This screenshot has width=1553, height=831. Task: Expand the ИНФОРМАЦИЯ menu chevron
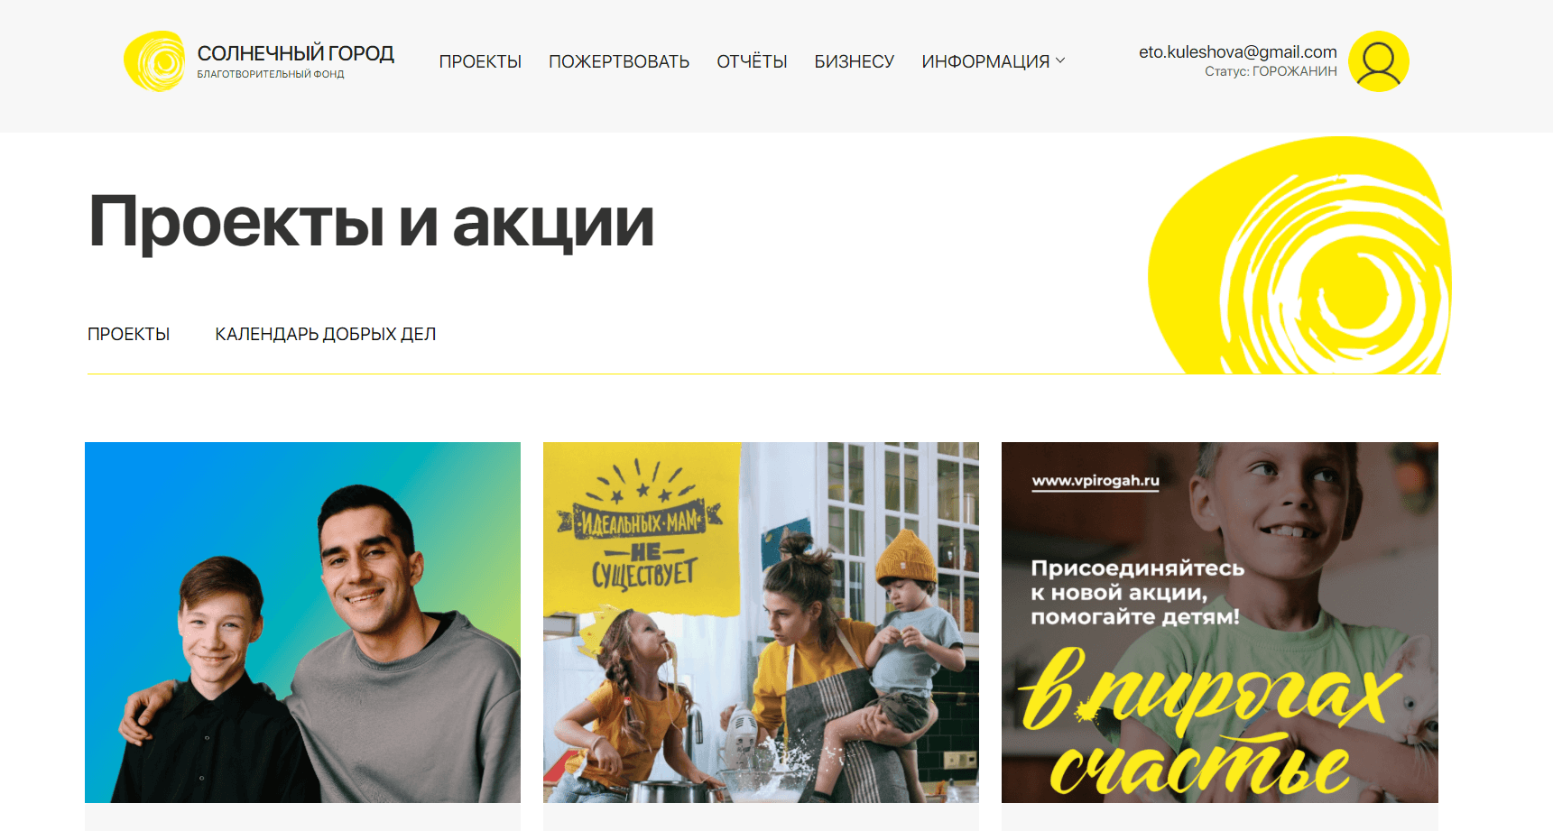point(1060,60)
